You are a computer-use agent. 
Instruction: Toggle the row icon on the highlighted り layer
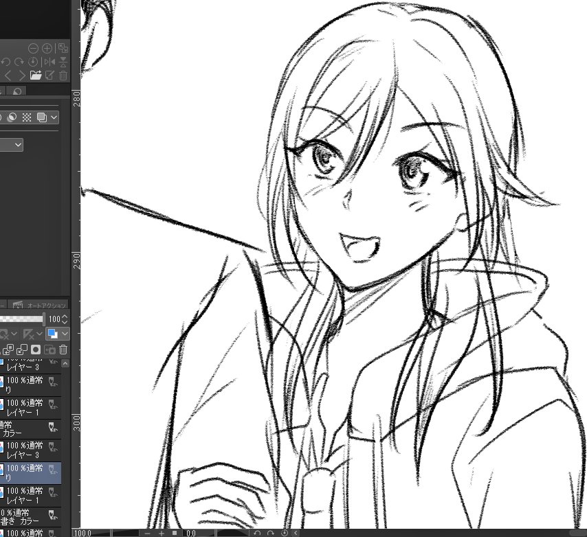point(53,469)
